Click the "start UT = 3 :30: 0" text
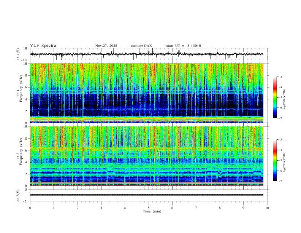The width and height of the screenshot is (301, 233). (184, 46)
